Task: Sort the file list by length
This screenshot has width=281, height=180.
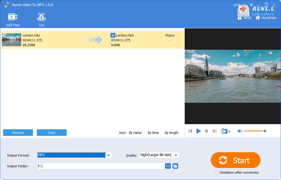Action: pos(171,133)
